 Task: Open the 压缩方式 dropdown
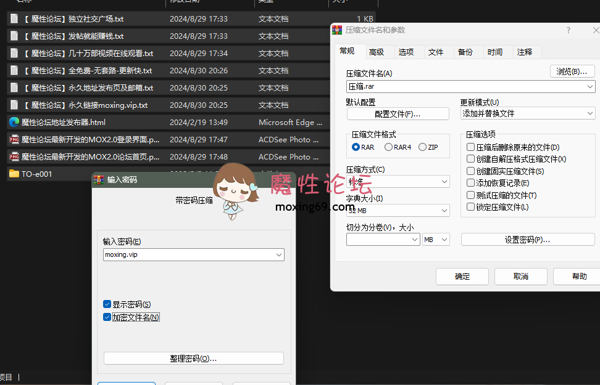click(398, 182)
